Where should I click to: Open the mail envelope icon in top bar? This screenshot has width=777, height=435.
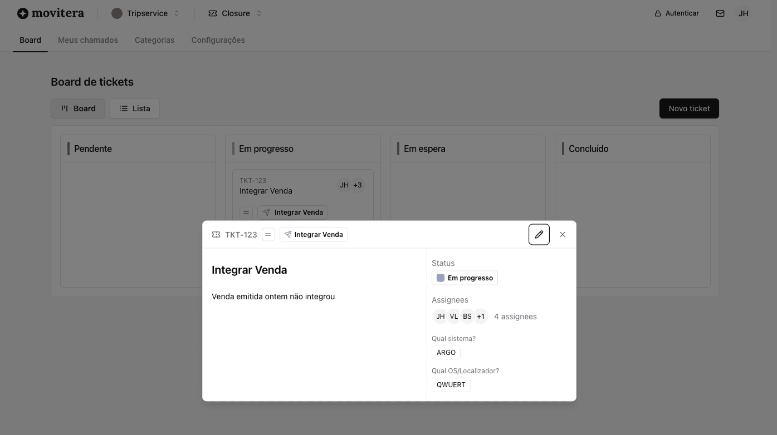pos(720,13)
